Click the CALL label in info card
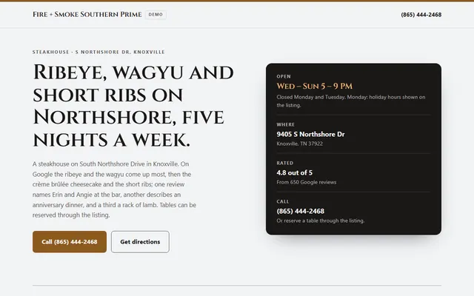474x296 pixels. point(283,201)
